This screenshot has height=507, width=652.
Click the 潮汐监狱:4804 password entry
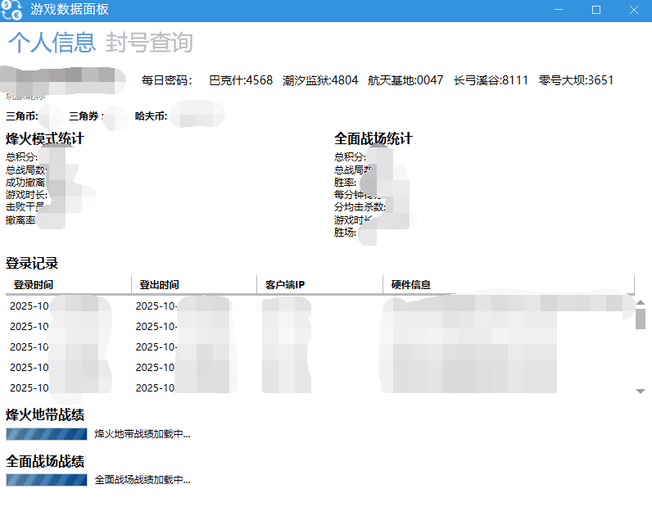[320, 80]
